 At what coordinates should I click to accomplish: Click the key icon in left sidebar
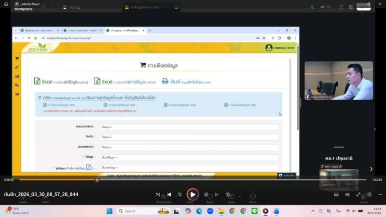coord(17,85)
